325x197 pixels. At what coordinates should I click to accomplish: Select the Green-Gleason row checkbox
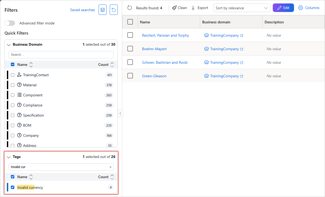(130, 76)
